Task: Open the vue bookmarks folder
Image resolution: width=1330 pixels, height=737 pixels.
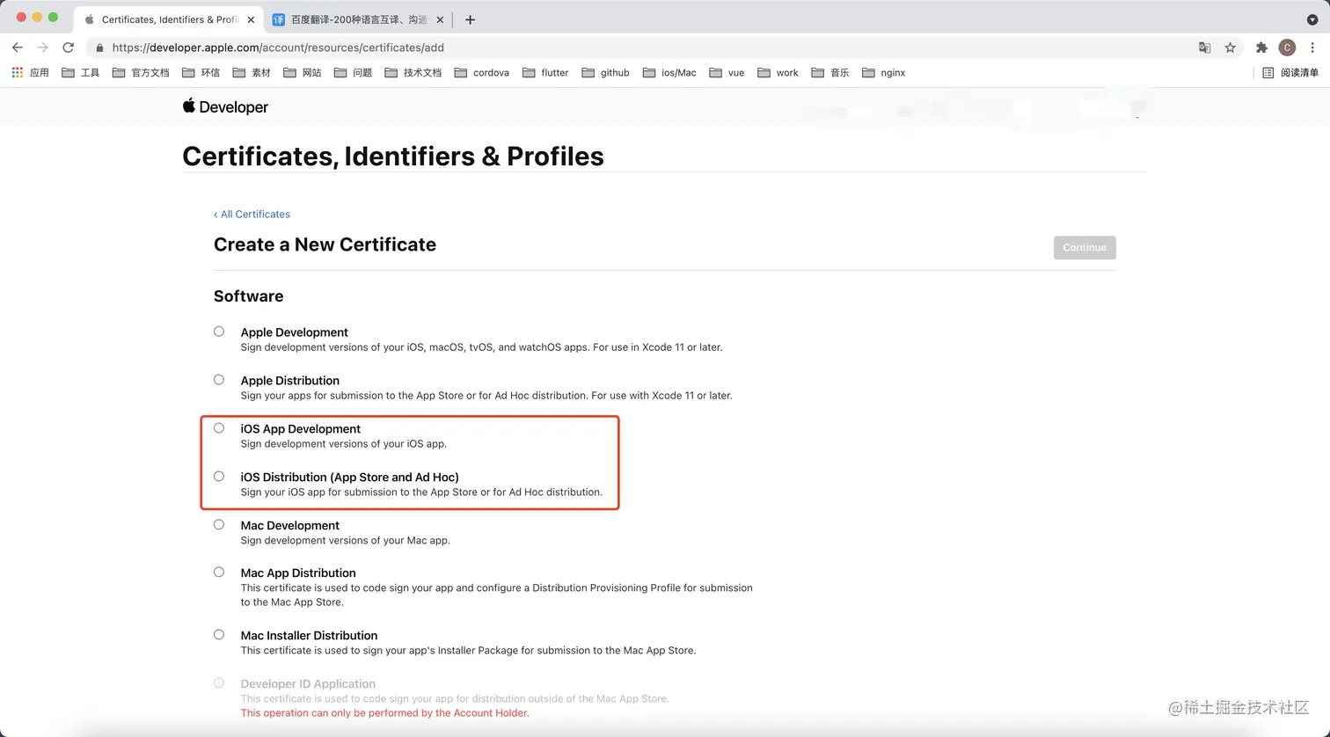Action: 727,73
